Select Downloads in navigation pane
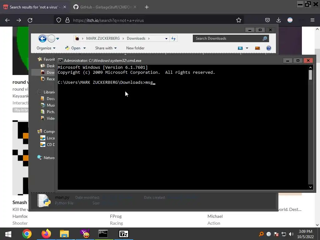Viewport: 320px width, 240px height. coord(47,72)
